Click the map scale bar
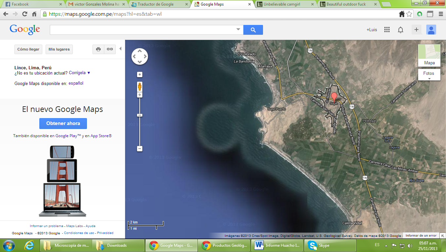Viewport: 446px width, 252px height. 146,225
